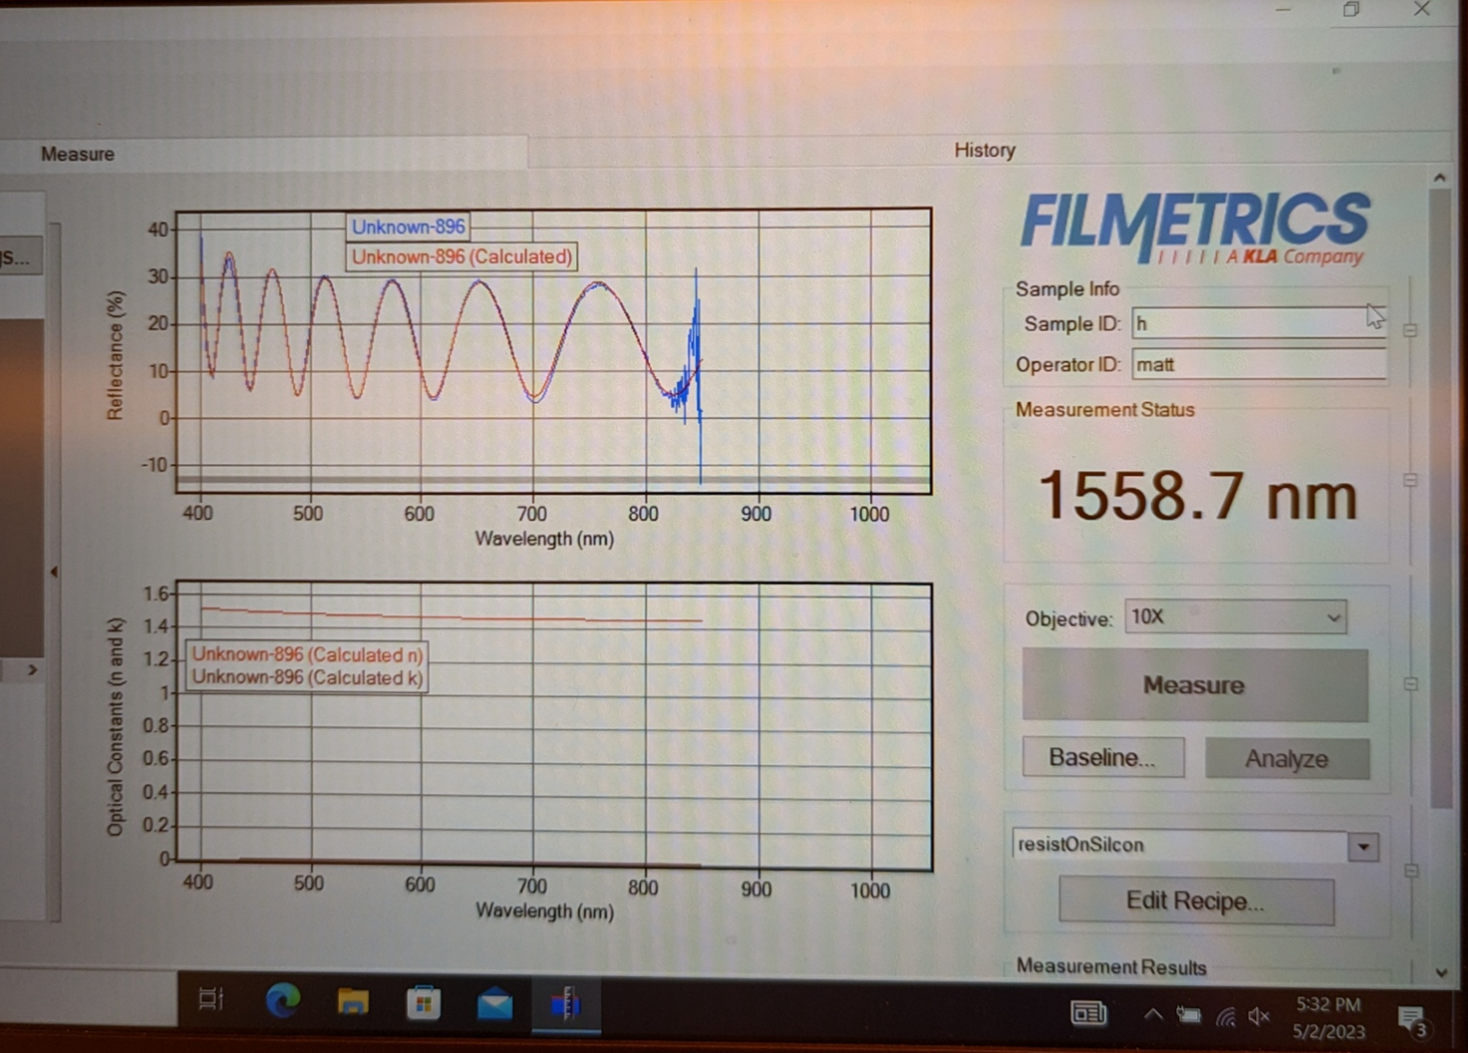The image size is (1468, 1053).
Task: Click the large Measure button
Action: pos(1194,685)
